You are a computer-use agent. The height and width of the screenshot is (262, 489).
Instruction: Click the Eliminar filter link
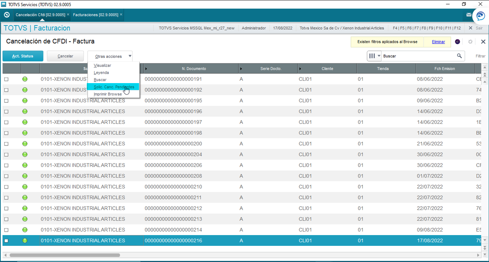pyautogui.click(x=438, y=42)
